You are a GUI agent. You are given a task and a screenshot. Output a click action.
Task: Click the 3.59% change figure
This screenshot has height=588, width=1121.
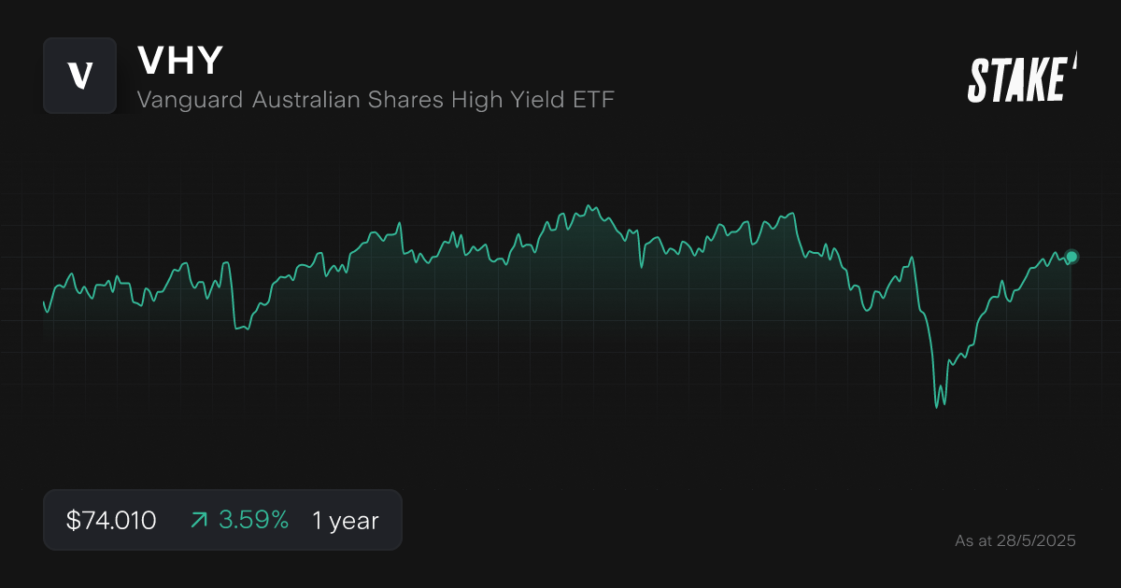[x=253, y=520]
